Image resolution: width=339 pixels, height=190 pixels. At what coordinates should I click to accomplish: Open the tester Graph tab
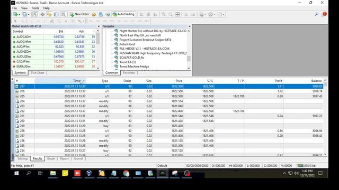(x=51, y=158)
